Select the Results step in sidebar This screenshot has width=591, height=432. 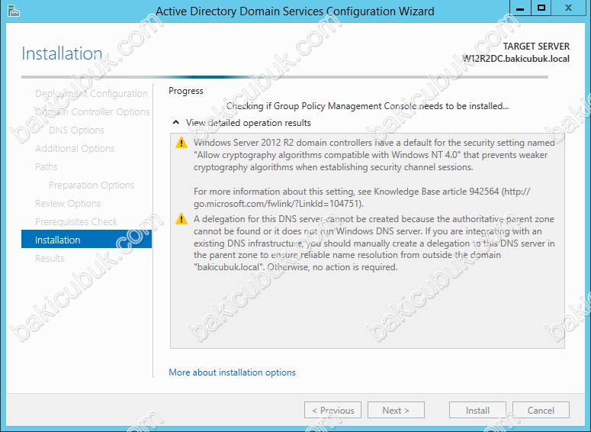pyautogui.click(x=50, y=258)
